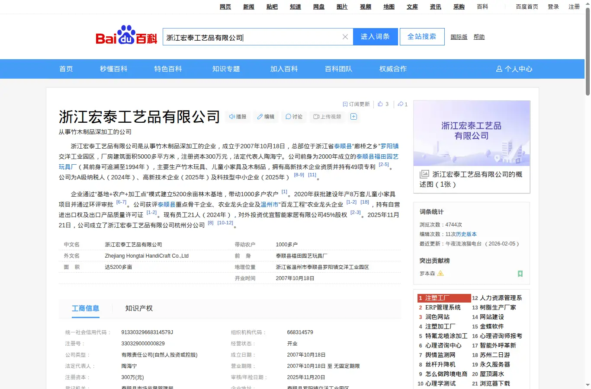
Task: Click the 全站搜索 button
Action: tap(422, 37)
